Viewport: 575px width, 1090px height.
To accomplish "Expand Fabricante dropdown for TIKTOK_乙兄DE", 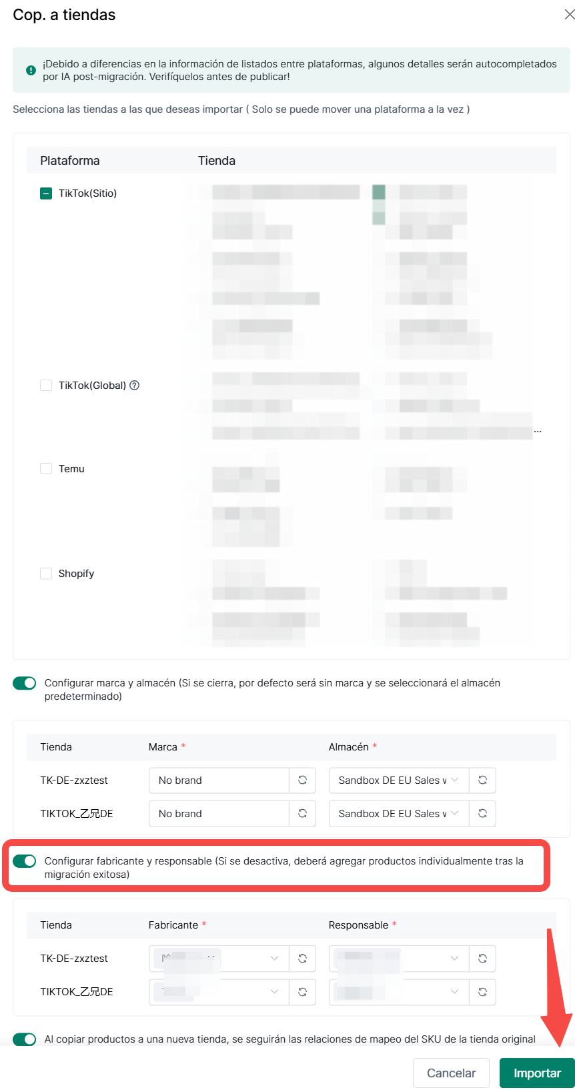I will pyautogui.click(x=219, y=991).
